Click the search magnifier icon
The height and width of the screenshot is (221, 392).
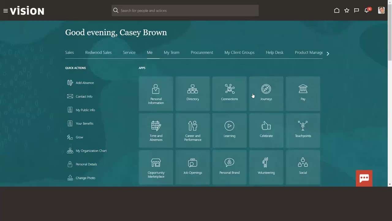116,10
